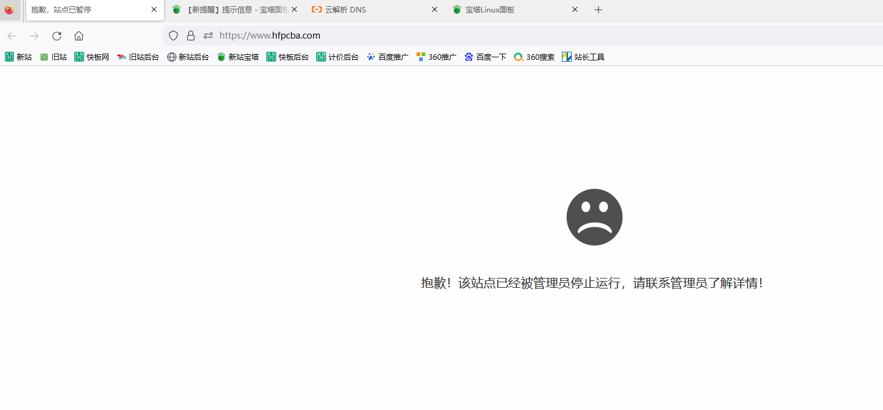Close the 云解析 DNS tab
Viewport: 883px width, 410px height.
tap(435, 9)
